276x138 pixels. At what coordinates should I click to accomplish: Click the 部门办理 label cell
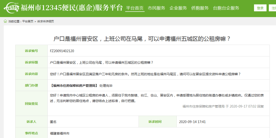31,86
